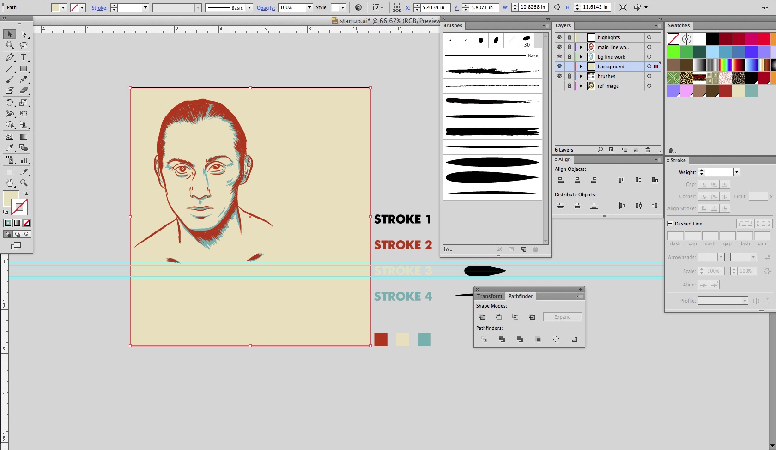Delete the selected layer with the trash icon
The height and width of the screenshot is (450, 776).
tap(648, 150)
